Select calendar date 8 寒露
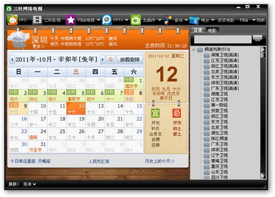This screenshot has height=197, width=275. [133, 96]
